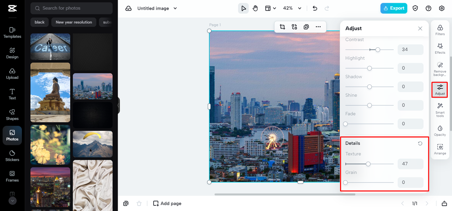This screenshot has width=452, height=211.
Task: Click the CapCut logo icon
Action: pos(12,8)
